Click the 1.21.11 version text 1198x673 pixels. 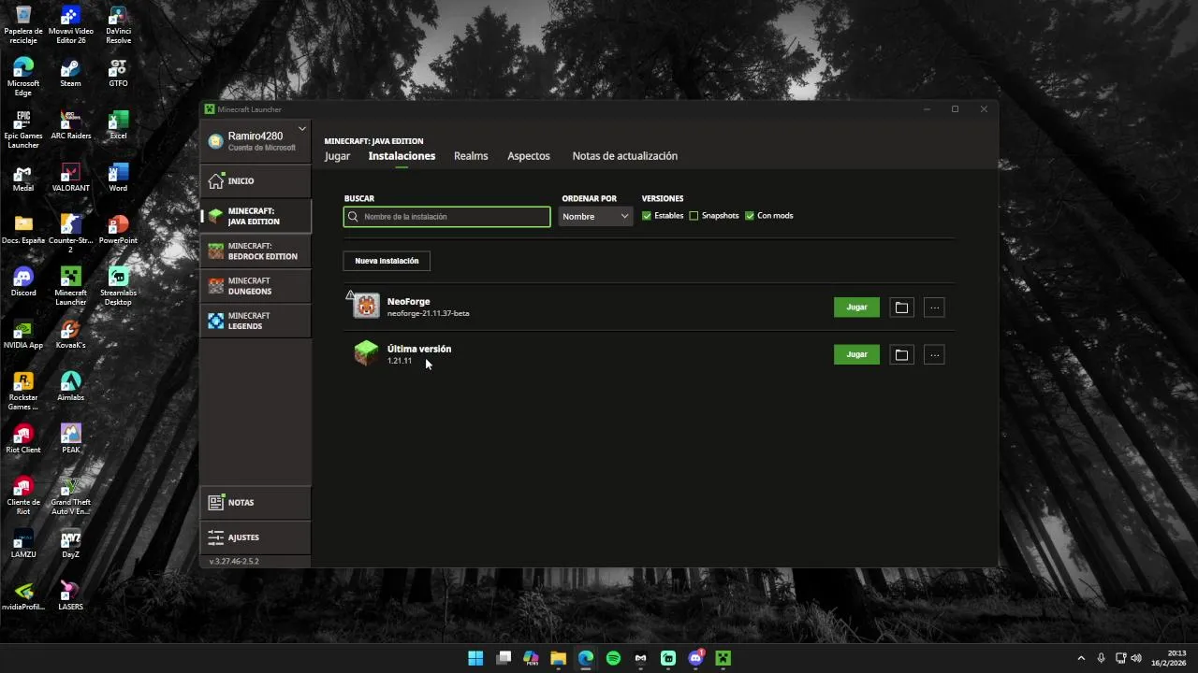(400, 361)
